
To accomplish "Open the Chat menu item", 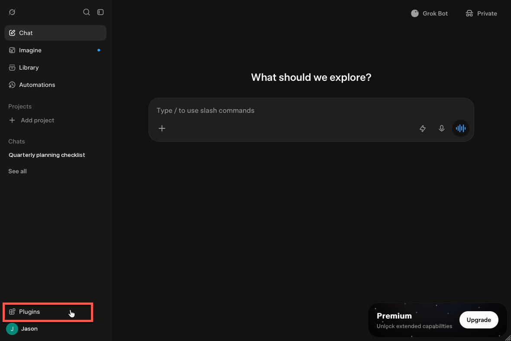I will [55, 33].
